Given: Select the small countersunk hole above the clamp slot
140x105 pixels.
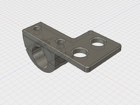Looking at the screenshot, I should [60, 41].
